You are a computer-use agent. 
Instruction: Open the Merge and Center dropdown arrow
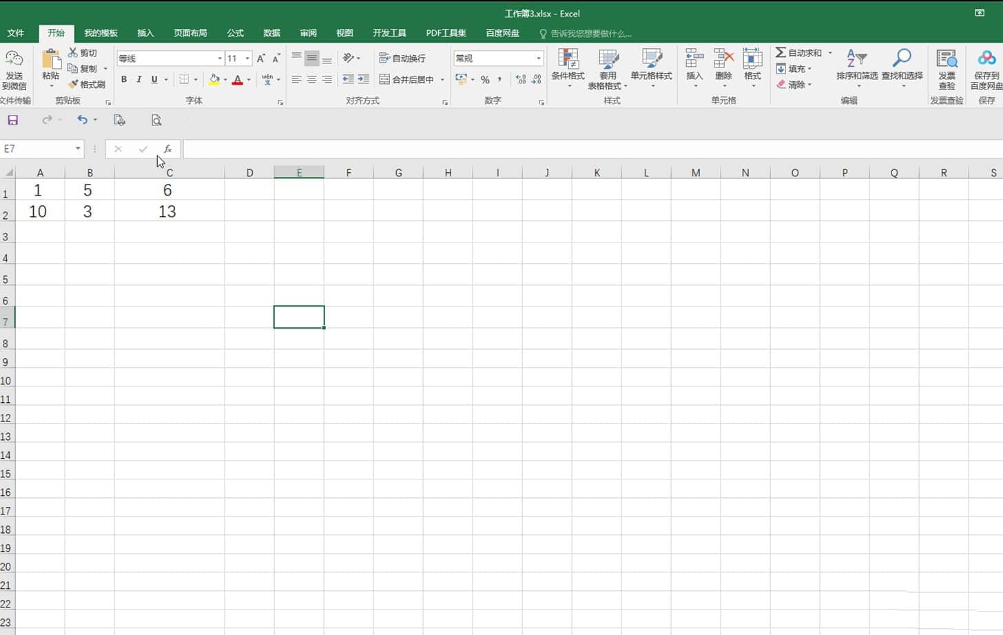click(442, 80)
